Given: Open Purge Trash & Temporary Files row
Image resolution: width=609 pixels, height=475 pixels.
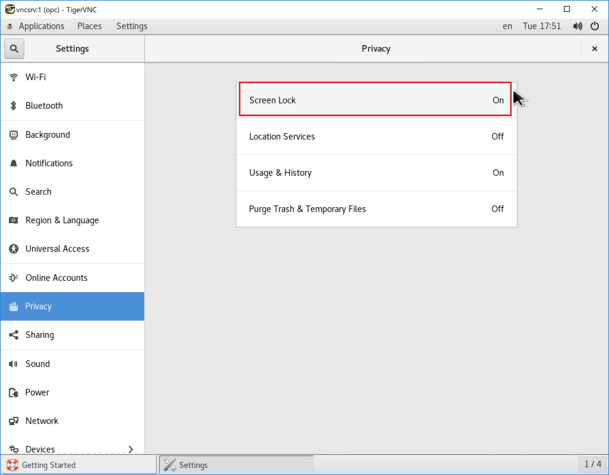Looking at the screenshot, I should [x=376, y=209].
